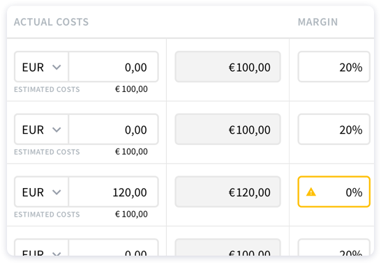Select the highlighted 0% margin field
The height and width of the screenshot is (264, 381).
pyautogui.click(x=334, y=192)
